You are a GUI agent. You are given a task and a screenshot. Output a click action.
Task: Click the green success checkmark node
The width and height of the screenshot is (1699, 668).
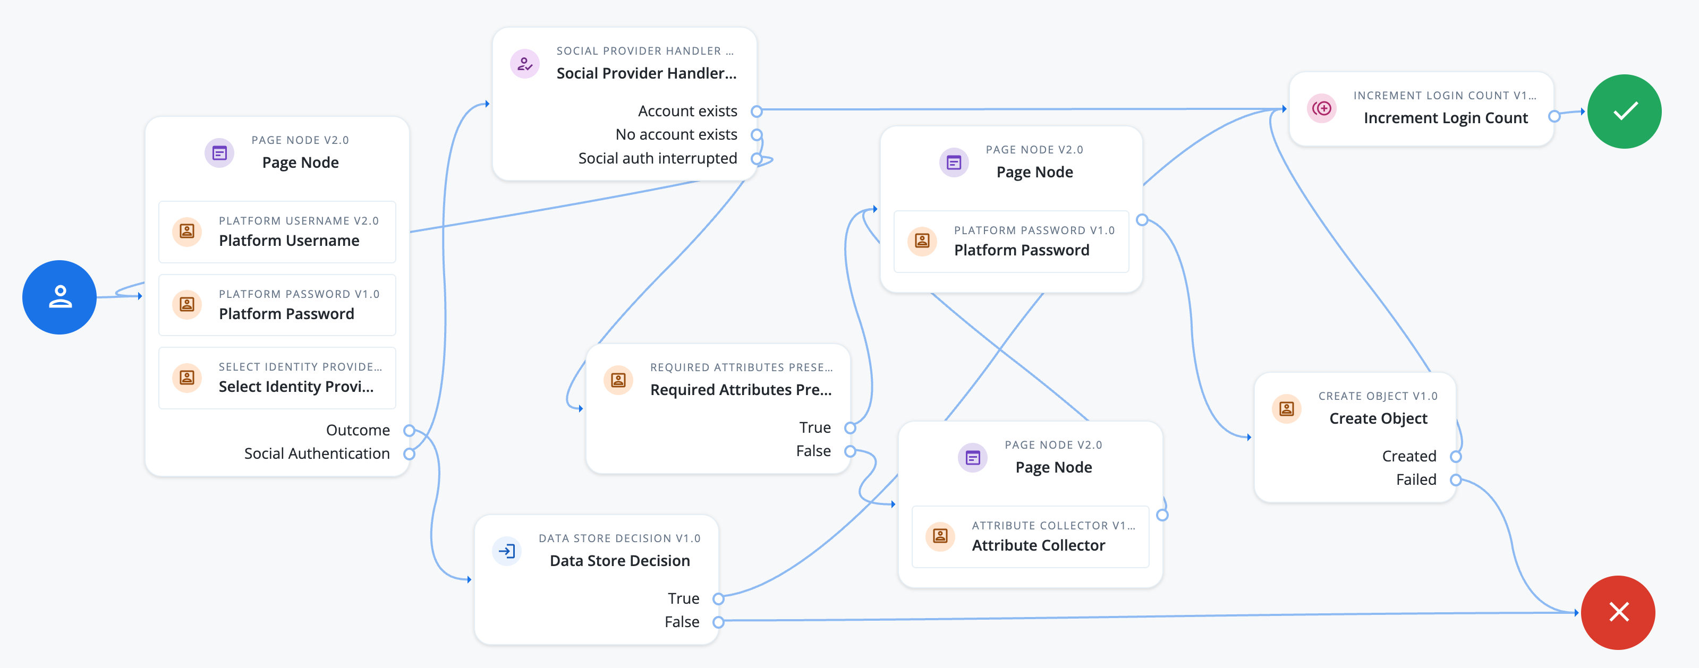[x=1624, y=112]
